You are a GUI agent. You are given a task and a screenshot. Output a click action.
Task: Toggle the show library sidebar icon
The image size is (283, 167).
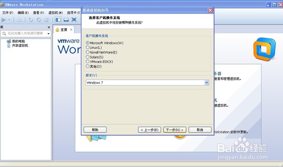58,20
